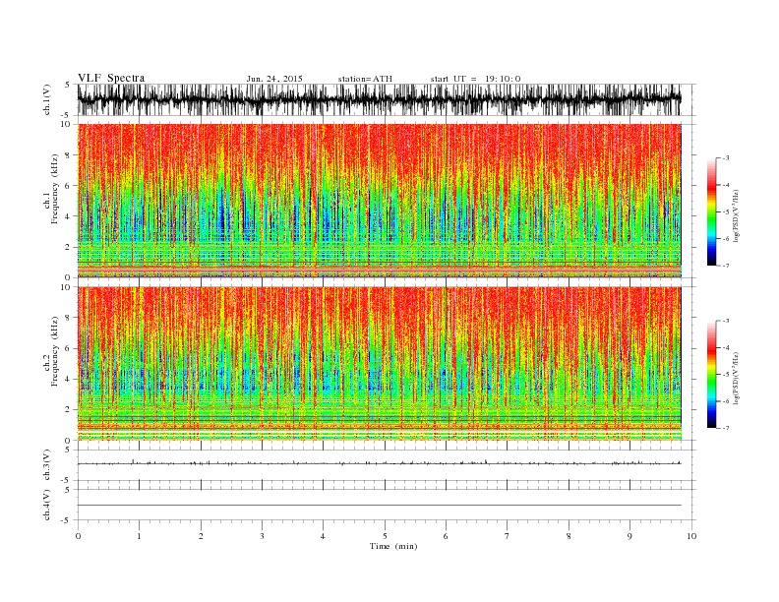Click the "4" kHz tick of the ch.1 spectrogram

coord(68,216)
